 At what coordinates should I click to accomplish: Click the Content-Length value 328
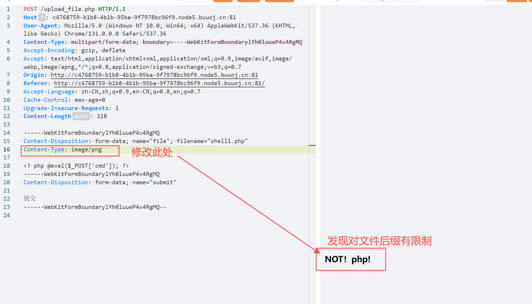point(102,116)
